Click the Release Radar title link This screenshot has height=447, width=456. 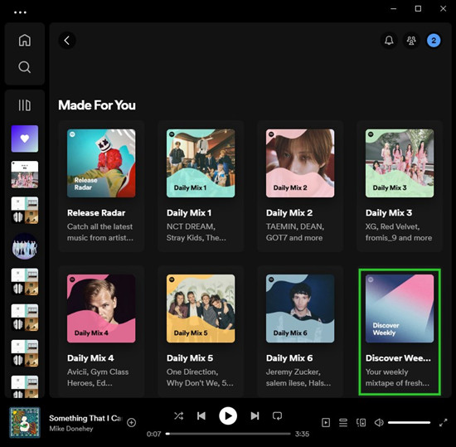tap(96, 213)
